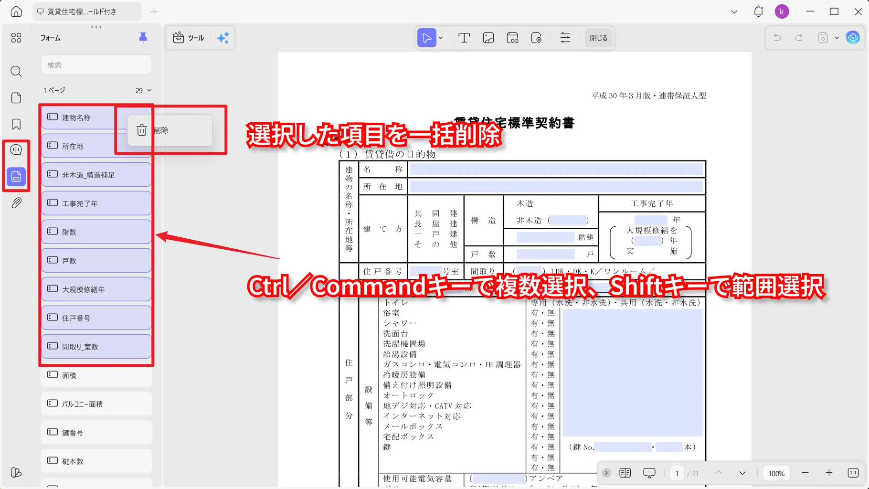This screenshot has height=489, width=869.
Task: Select the 工事完了年 field item
Action: pos(96,203)
